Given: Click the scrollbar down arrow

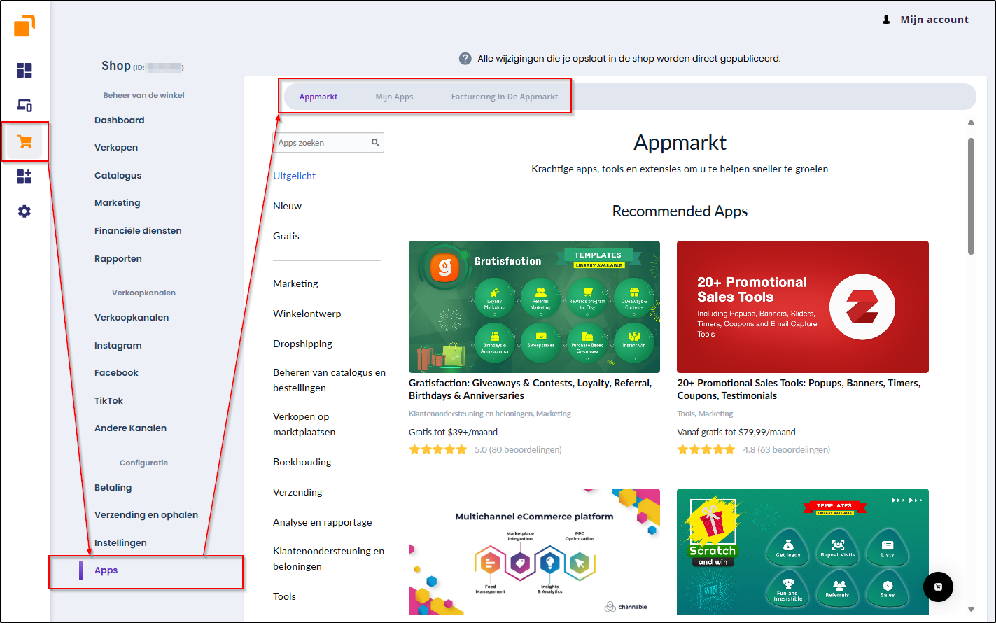Looking at the screenshot, I should coord(971,609).
